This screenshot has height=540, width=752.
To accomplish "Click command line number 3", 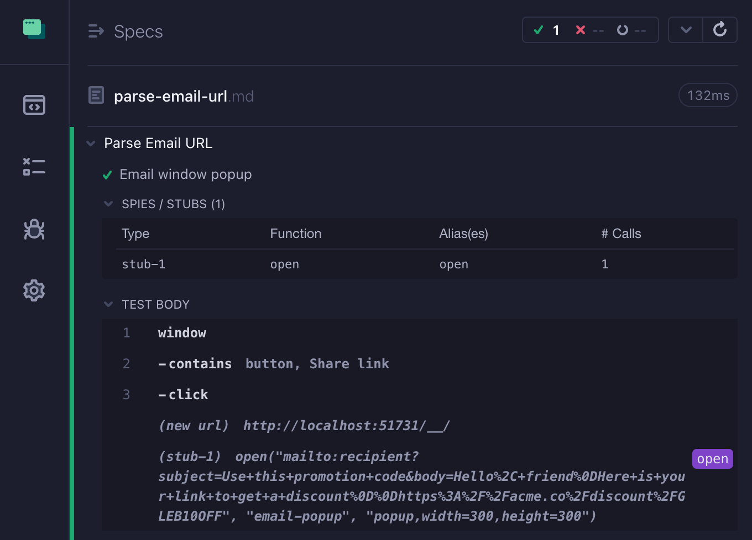I will (127, 395).
